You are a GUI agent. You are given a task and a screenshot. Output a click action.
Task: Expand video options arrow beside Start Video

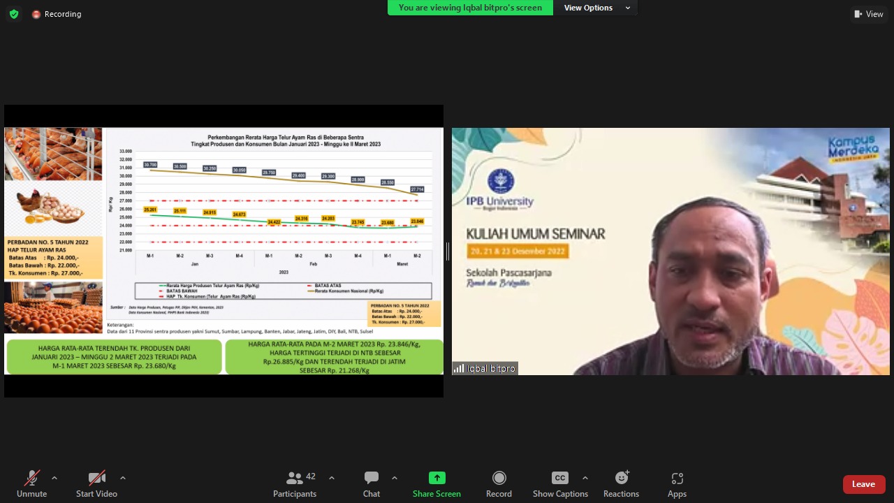(123, 478)
